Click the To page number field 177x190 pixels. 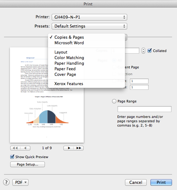pyautogui.click(x=139, y=87)
